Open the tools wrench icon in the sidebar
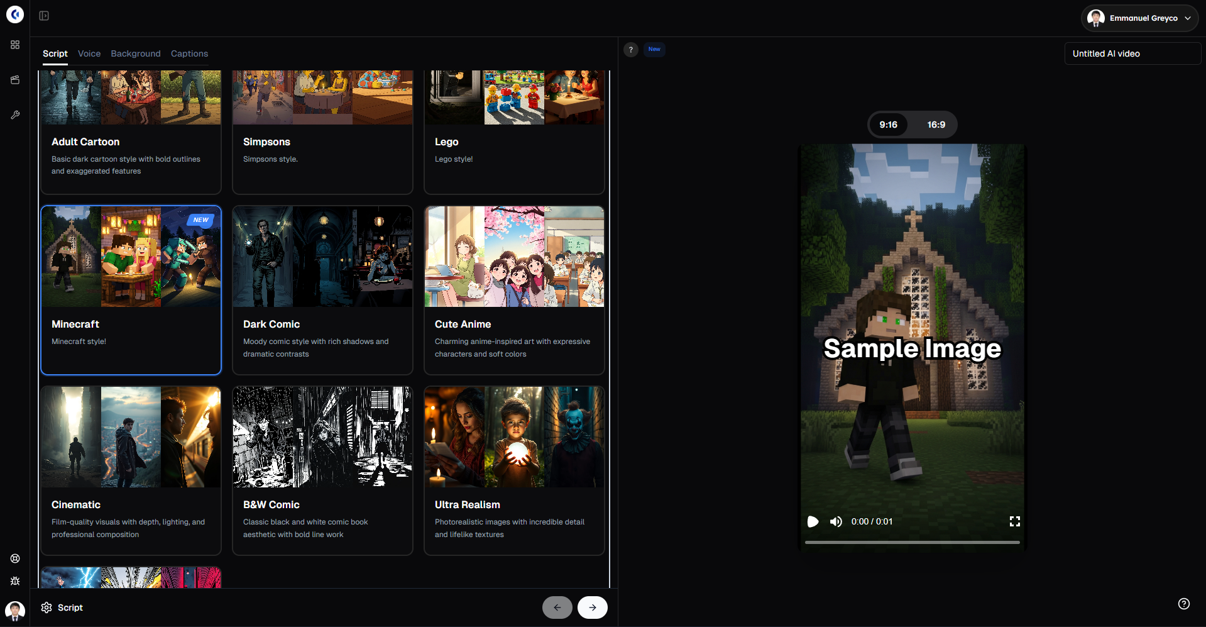The height and width of the screenshot is (627, 1206). pyautogui.click(x=15, y=115)
